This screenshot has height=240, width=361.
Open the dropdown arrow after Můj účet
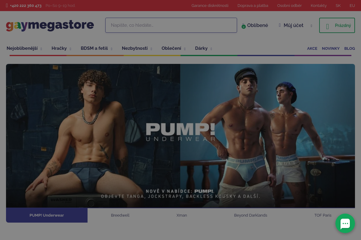[x=311, y=26]
